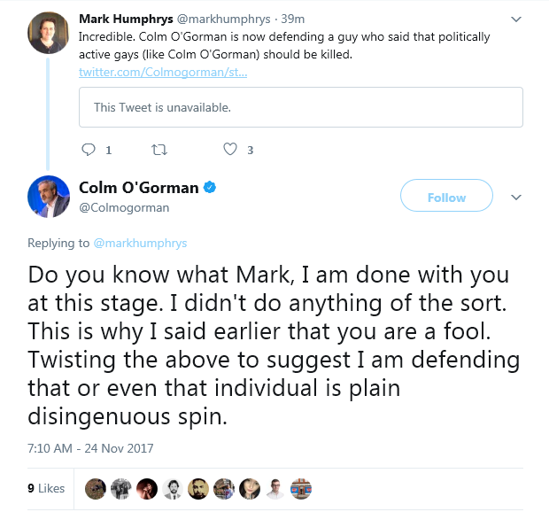Click the first liker's avatar
Image resolution: width=549 pixels, height=512 pixels.
[x=96, y=488]
